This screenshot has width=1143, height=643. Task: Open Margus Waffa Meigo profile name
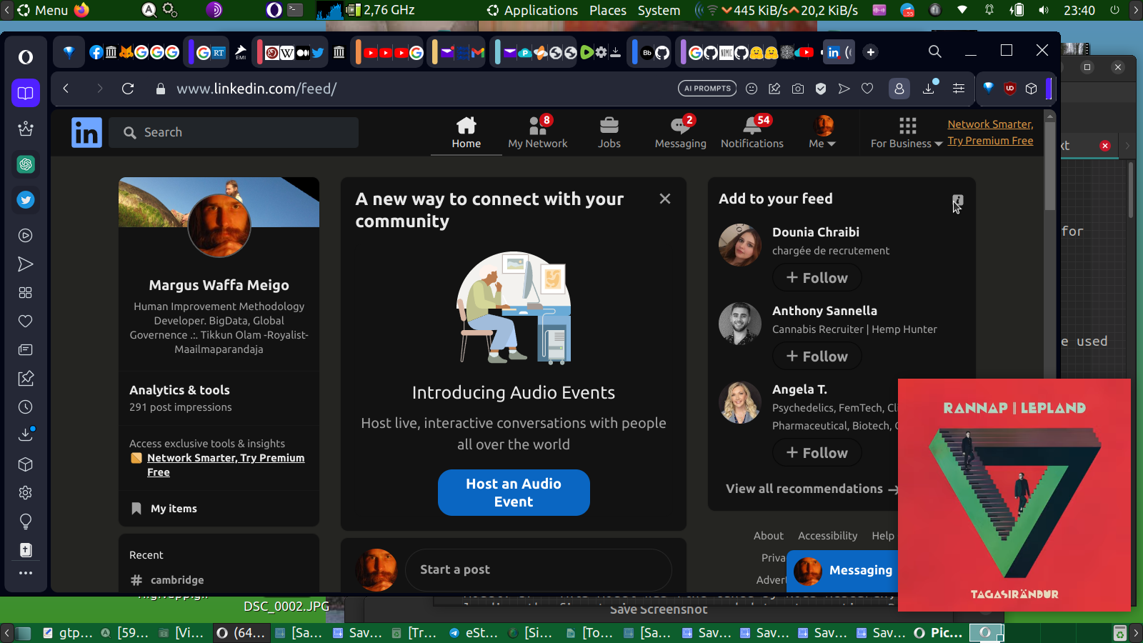pyautogui.click(x=219, y=285)
